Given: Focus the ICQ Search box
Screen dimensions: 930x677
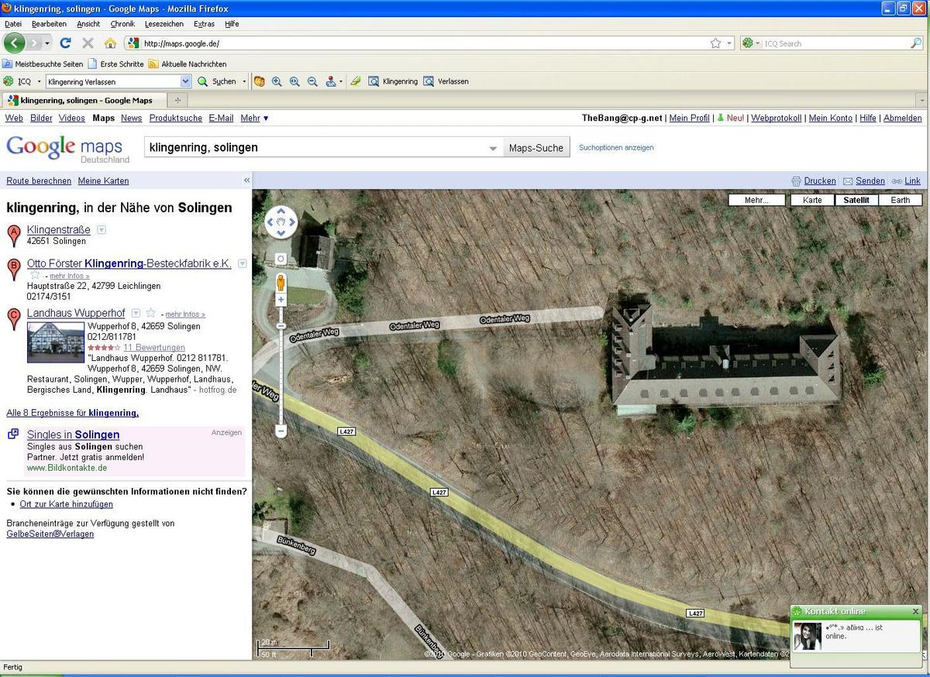Looking at the screenshot, I should (835, 43).
